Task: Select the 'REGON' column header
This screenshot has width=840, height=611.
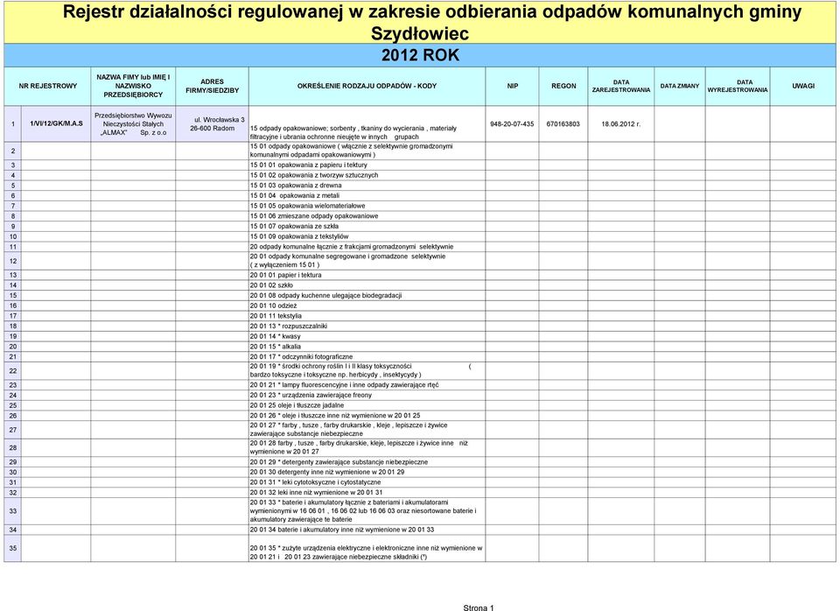Action: coord(563,86)
